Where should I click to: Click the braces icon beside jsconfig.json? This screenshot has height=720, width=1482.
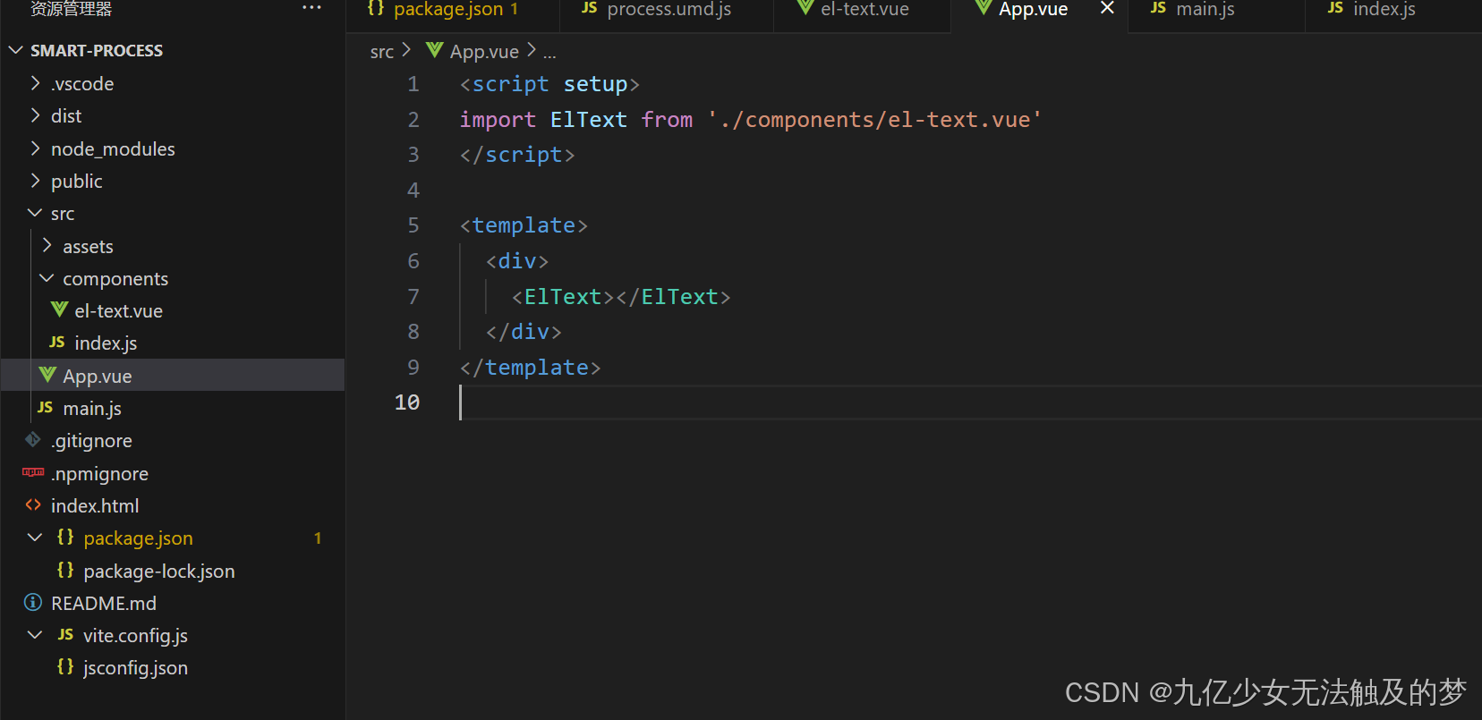coord(65,666)
